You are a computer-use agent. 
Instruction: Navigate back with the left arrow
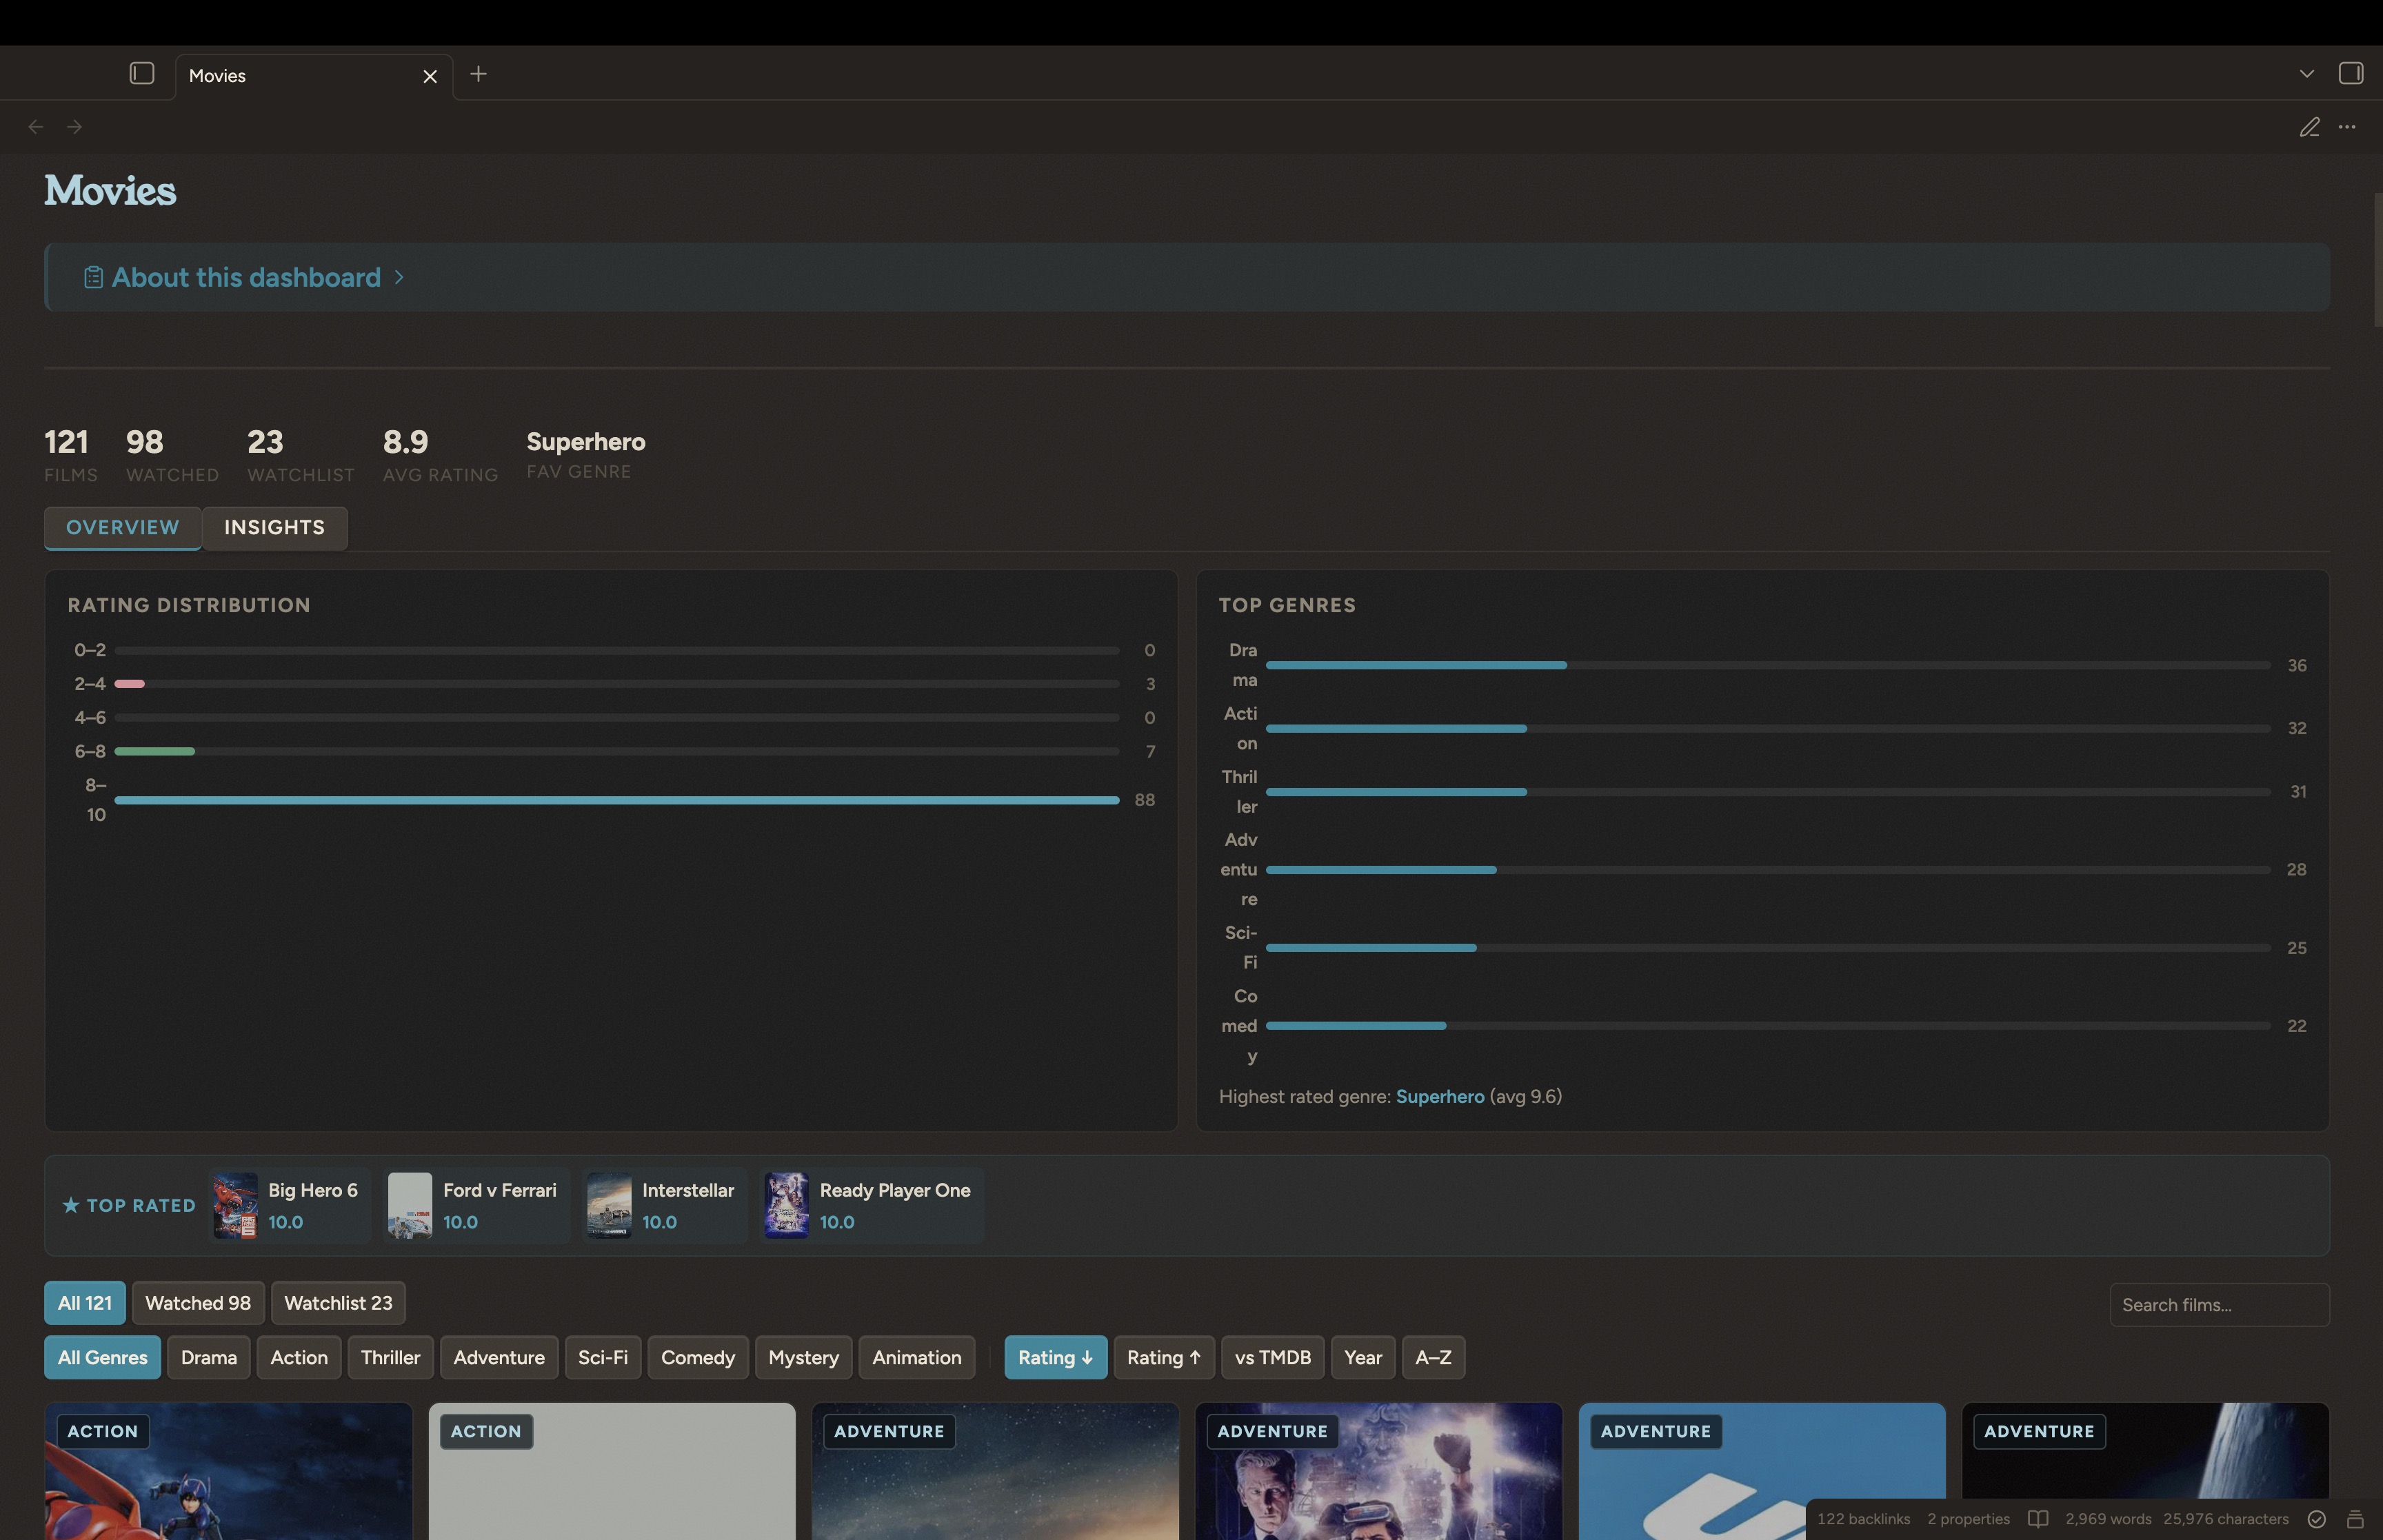click(x=36, y=127)
